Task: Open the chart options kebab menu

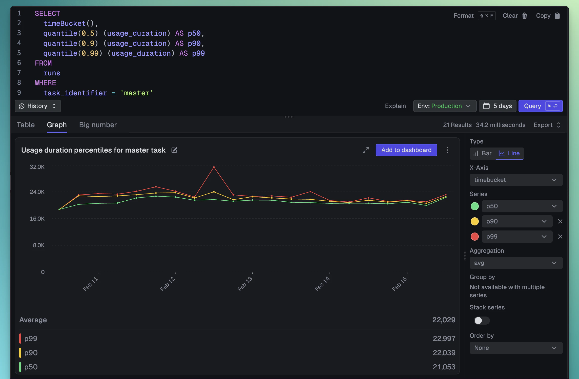Action: pyautogui.click(x=447, y=150)
